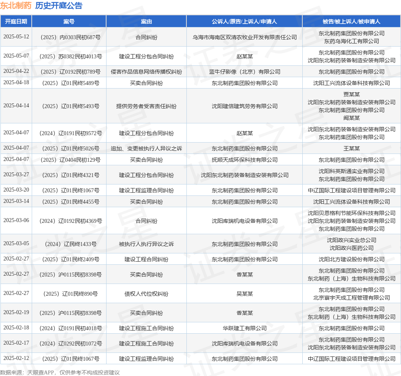Click defendant 东药乌海化工有限公司
The image size is (401, 376).
pyautogui.click(x=351, y=41)
